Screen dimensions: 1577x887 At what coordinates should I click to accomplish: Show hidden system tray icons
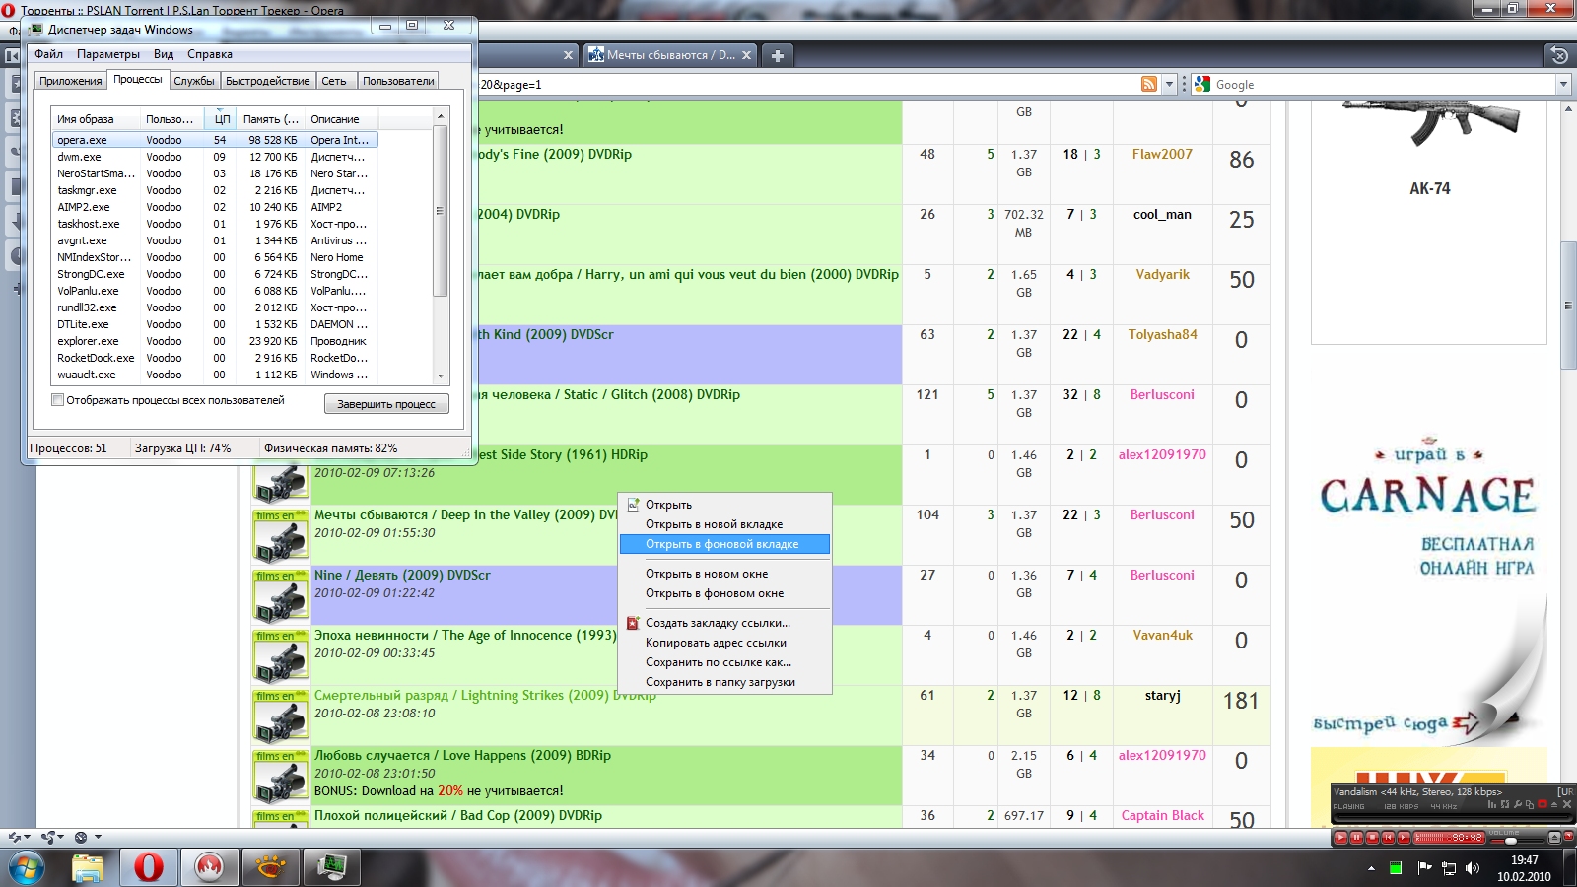(1370, 868)
